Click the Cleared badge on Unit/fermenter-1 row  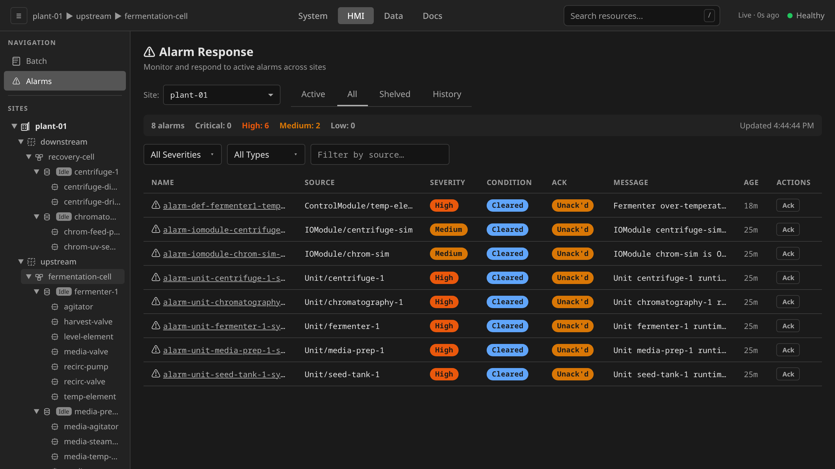click(507, 326)
